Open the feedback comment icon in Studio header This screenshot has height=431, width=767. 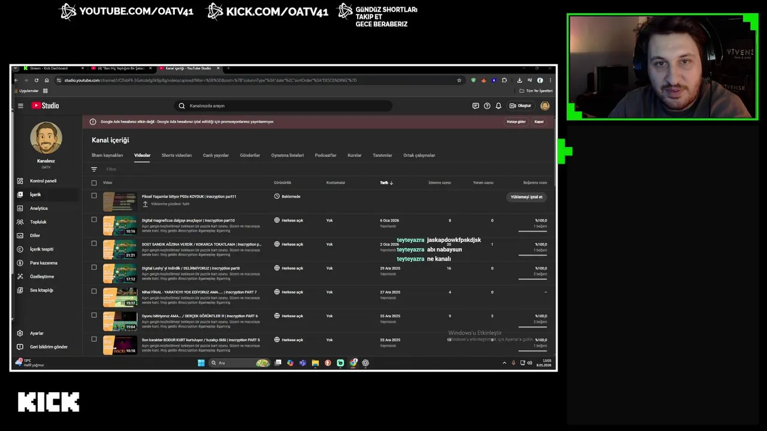click(476, 106)
